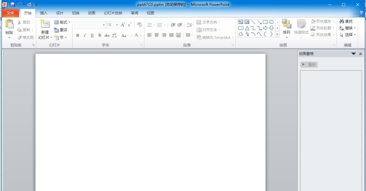366x191 pixels.
Task: Increase list indent level
Action: (180, 25)
